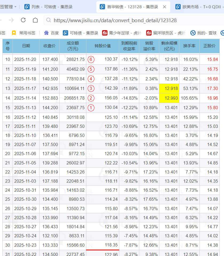Open the 常用书签 bookmarks folder
Viewport: 224px width, 256px height.
tap(24, 33)
